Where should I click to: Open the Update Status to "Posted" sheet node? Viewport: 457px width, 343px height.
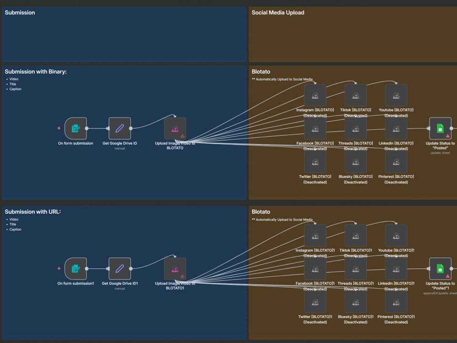[440, 129]
